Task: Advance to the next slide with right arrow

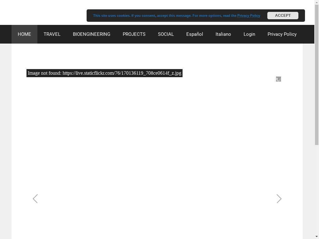Action: point(279,199)
